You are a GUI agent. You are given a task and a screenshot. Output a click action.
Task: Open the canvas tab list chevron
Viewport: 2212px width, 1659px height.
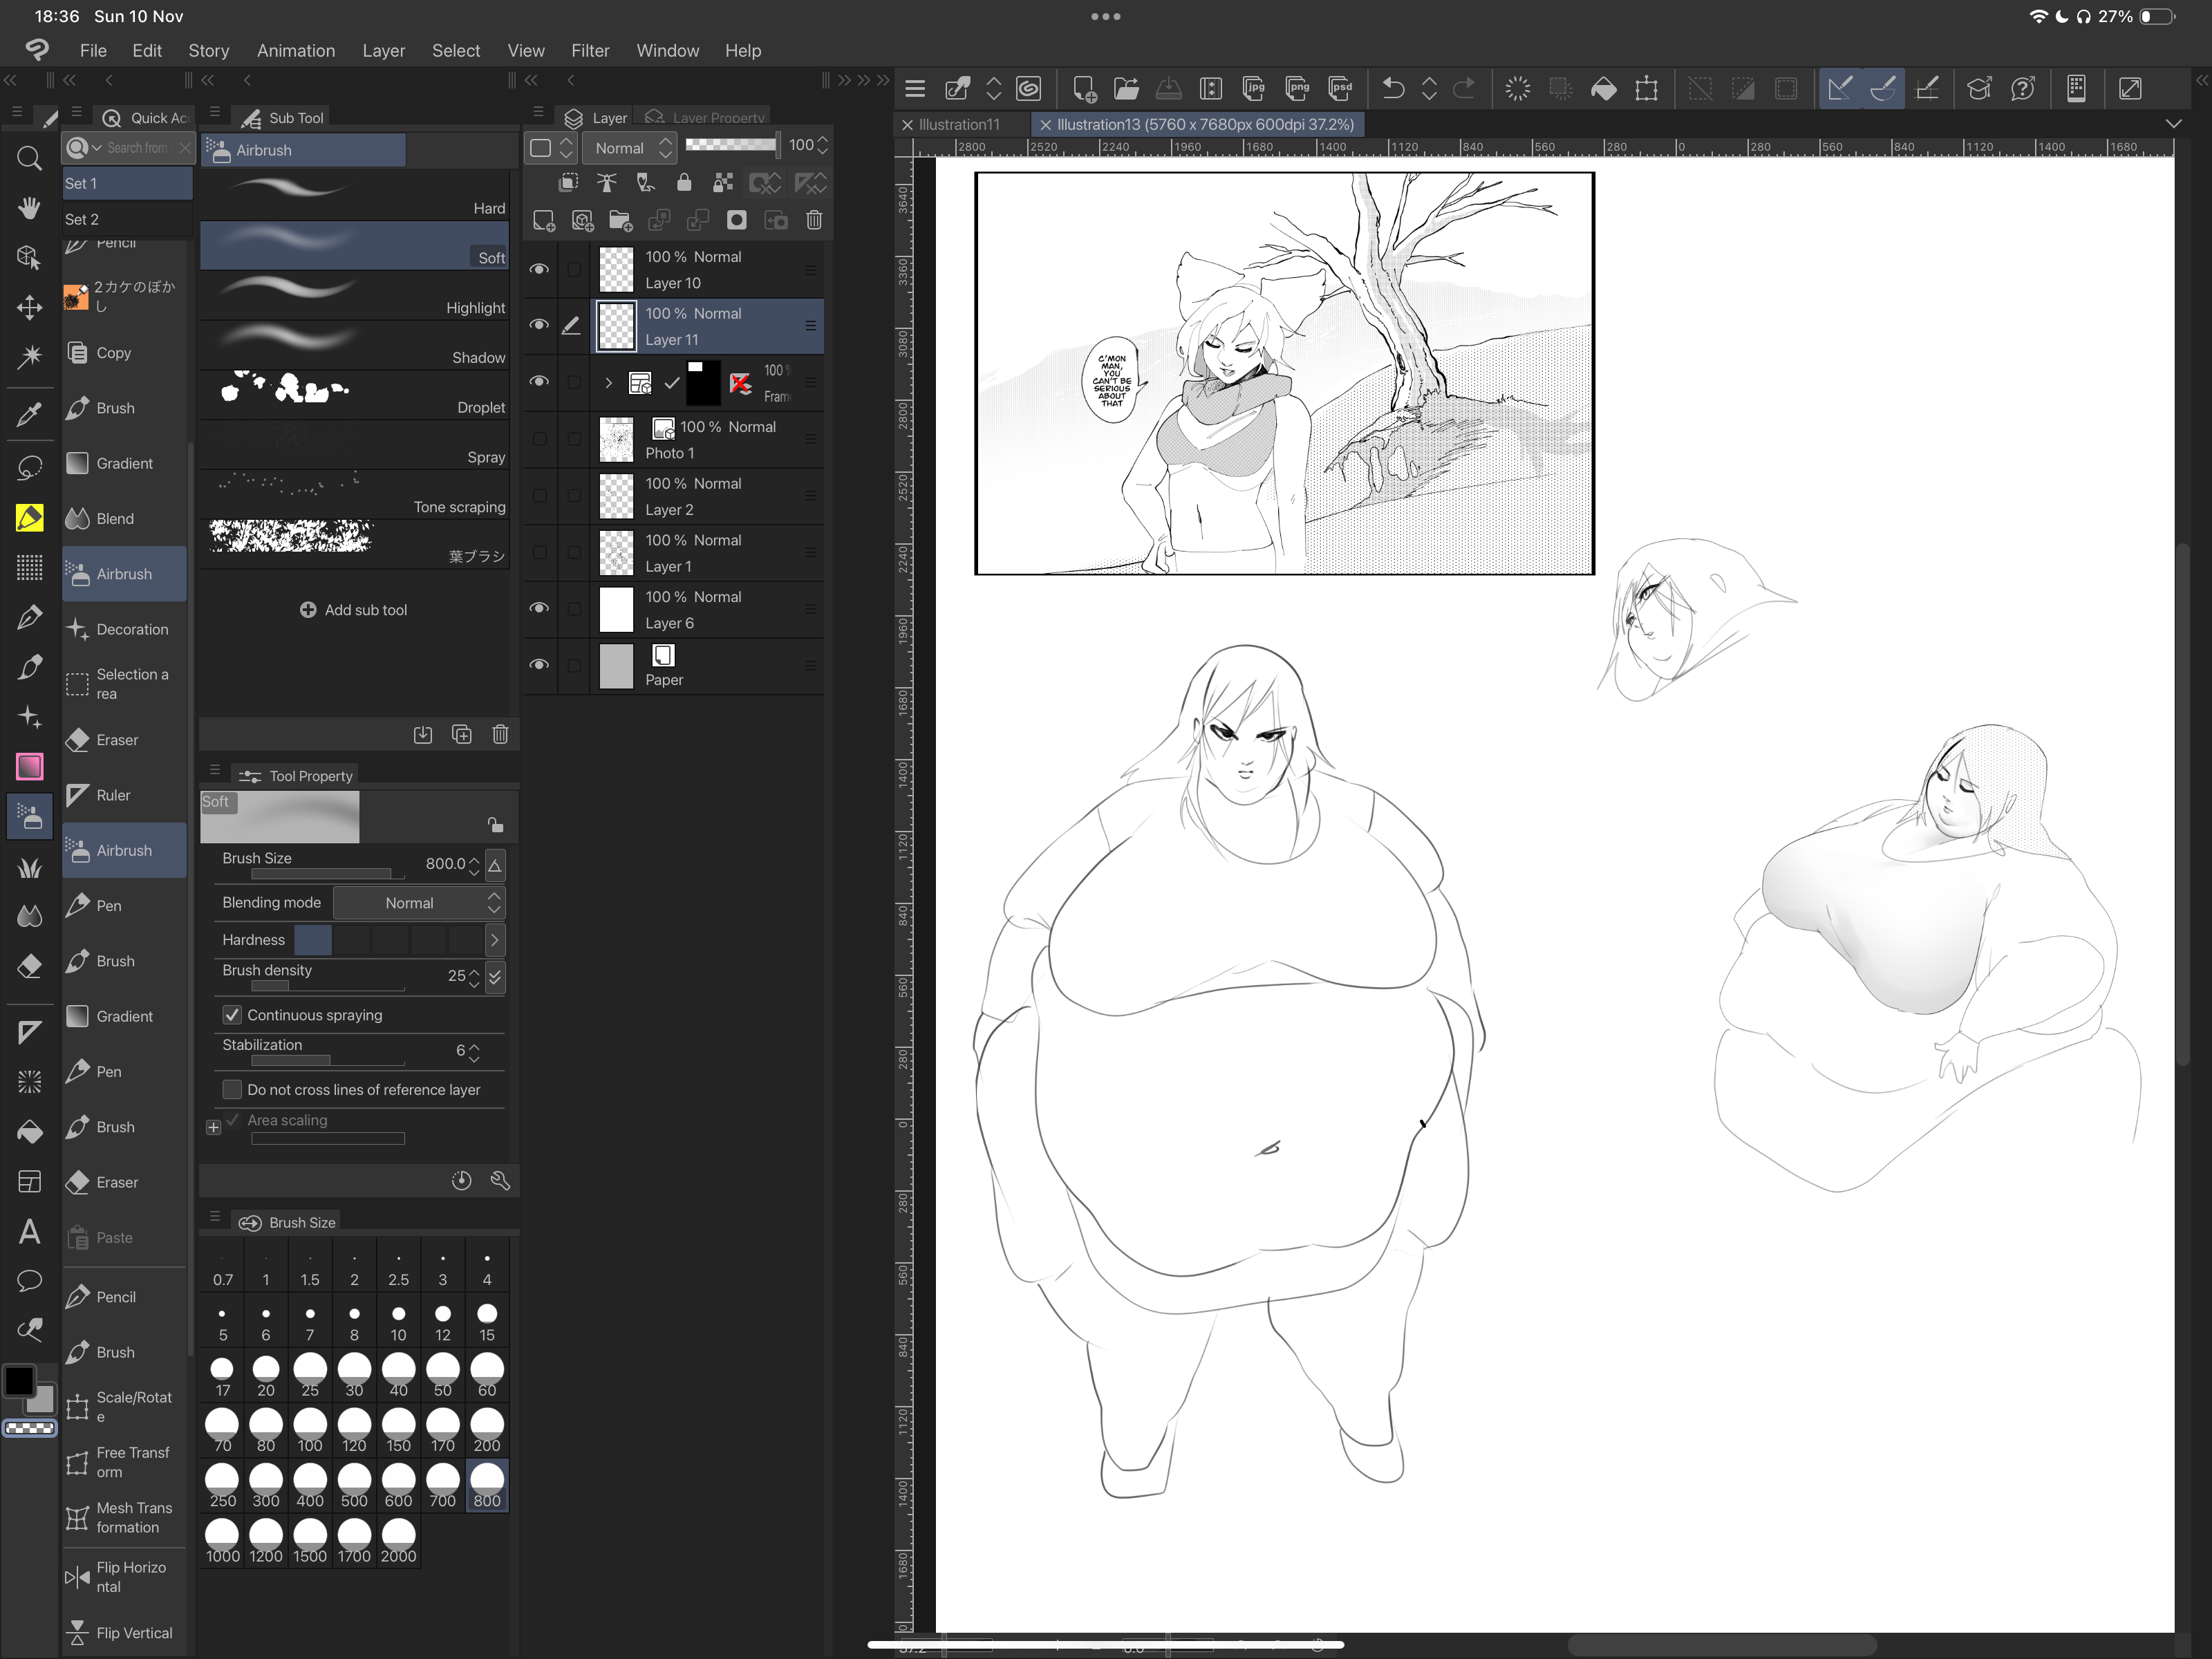tap(2173, 124)
